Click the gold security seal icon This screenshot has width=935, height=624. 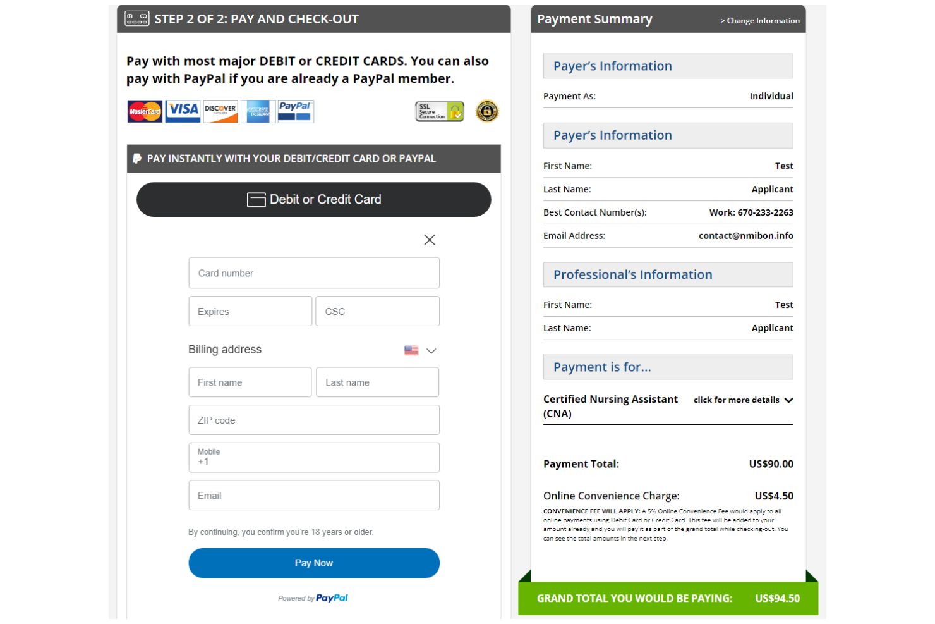[486, 111]
